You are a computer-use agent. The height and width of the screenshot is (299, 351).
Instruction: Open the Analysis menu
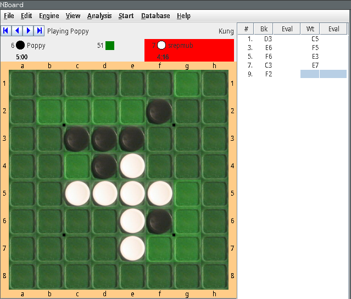tap(99, 16)
